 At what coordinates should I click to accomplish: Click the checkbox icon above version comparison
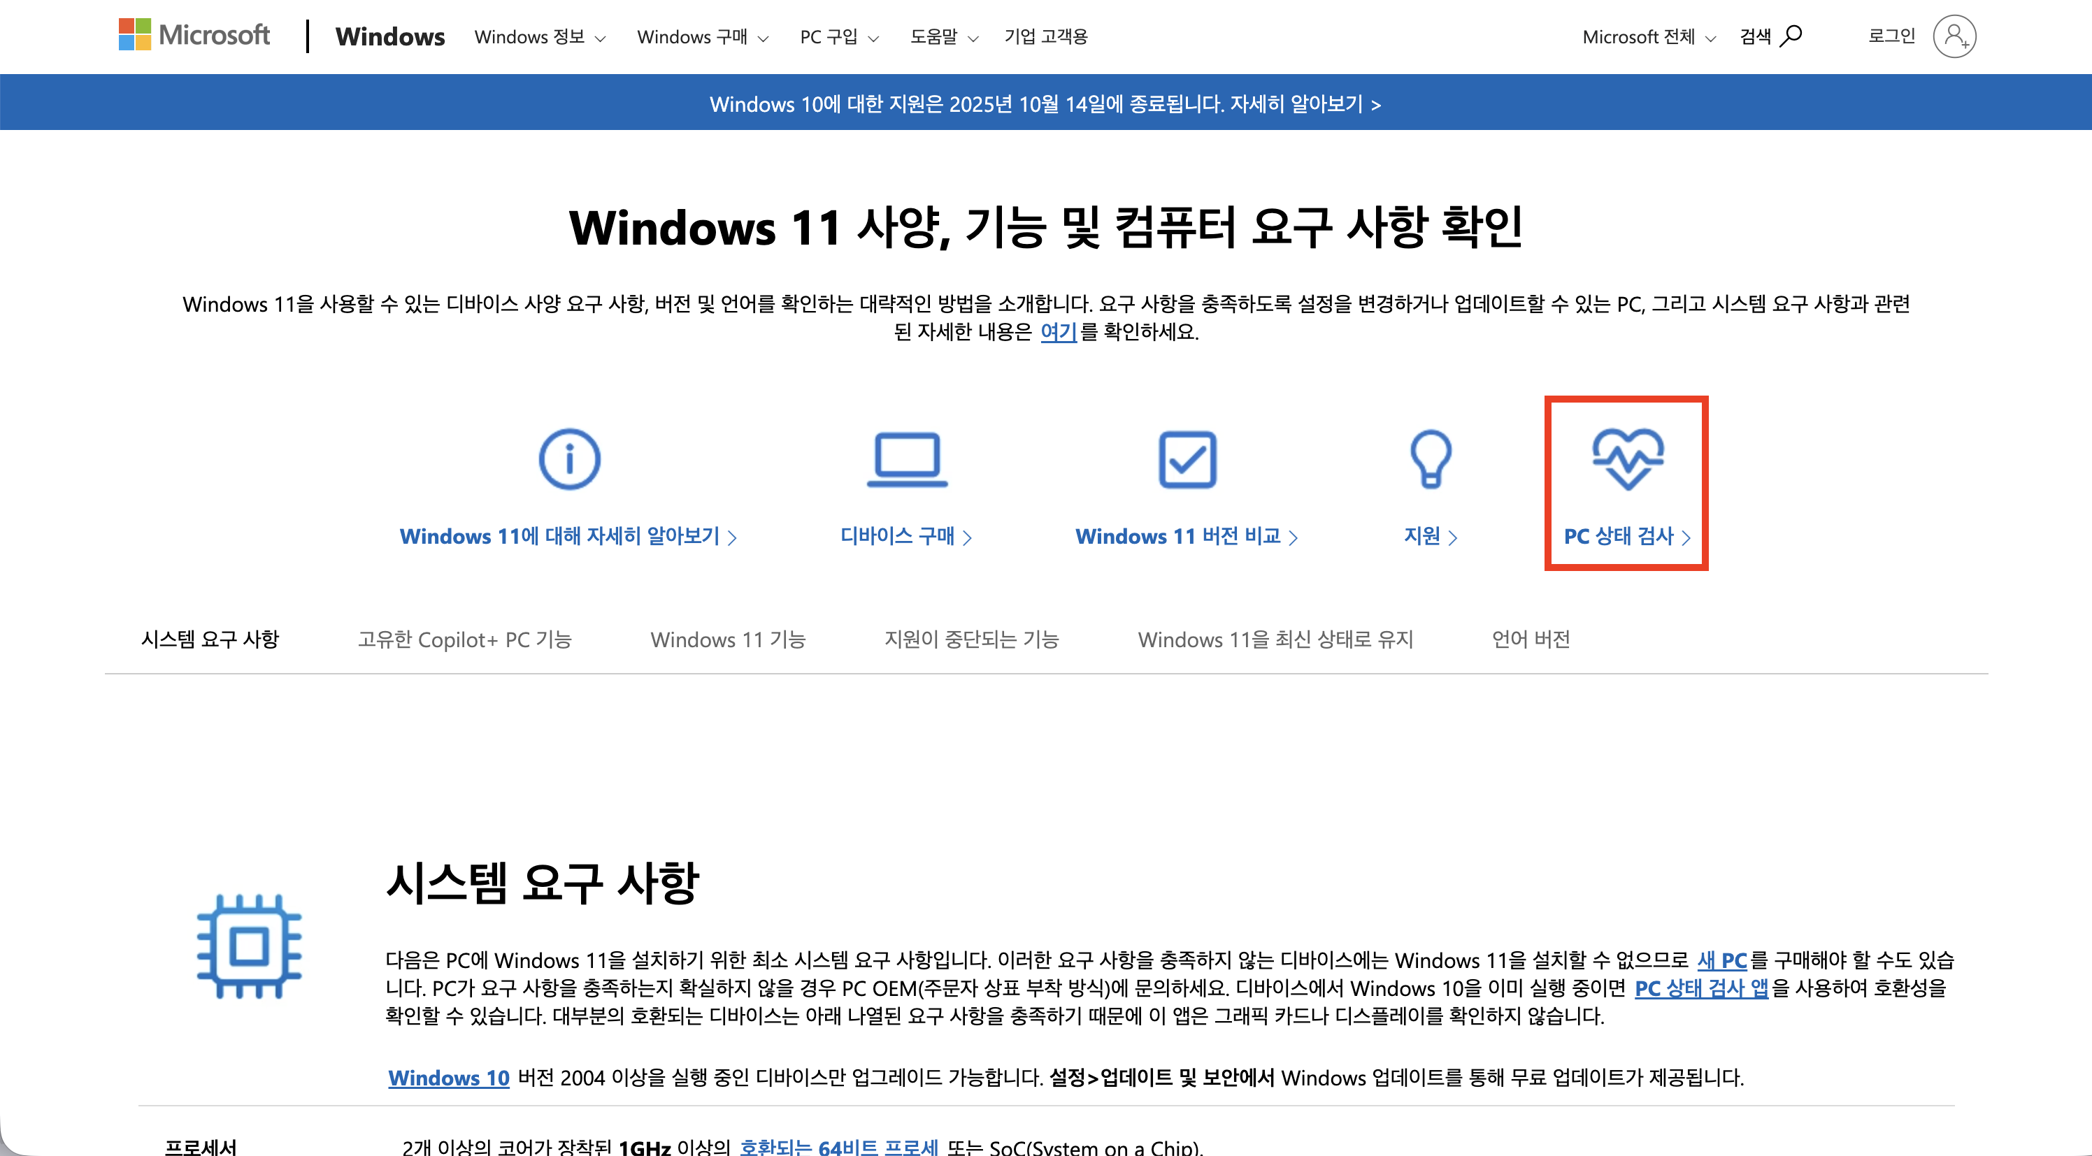pyautogui.click(x=1187, y=458)
